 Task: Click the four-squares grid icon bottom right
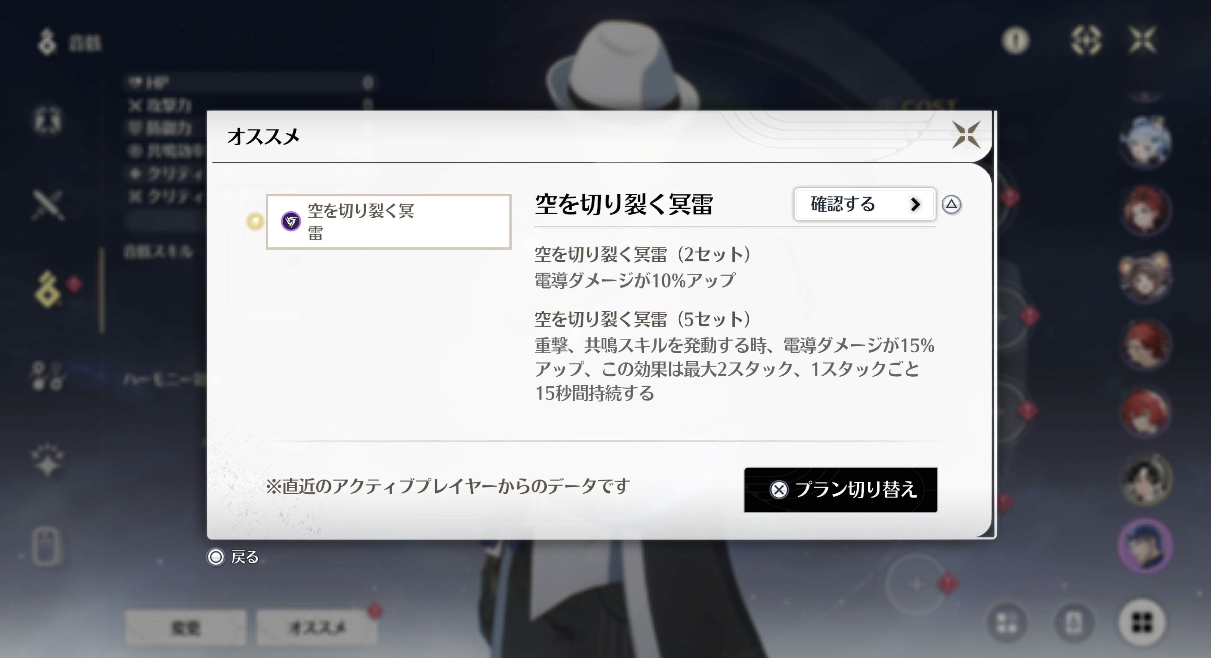pyautogui.click(x=1142, y=623)
